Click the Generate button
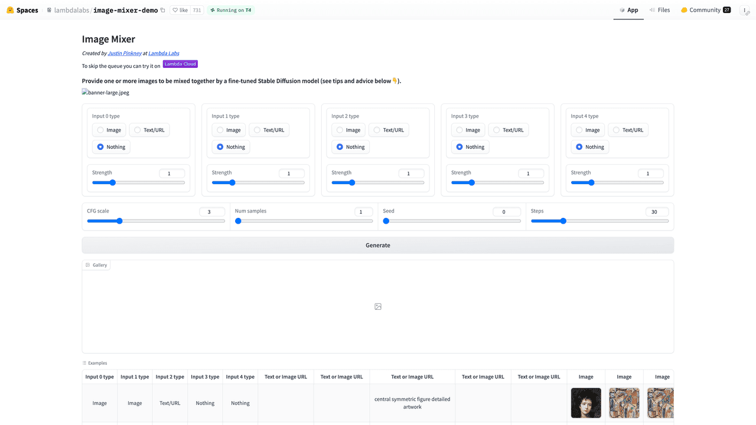Image resolution: width=756 pixels, height=425 pixels. click(x=378, y=245)
